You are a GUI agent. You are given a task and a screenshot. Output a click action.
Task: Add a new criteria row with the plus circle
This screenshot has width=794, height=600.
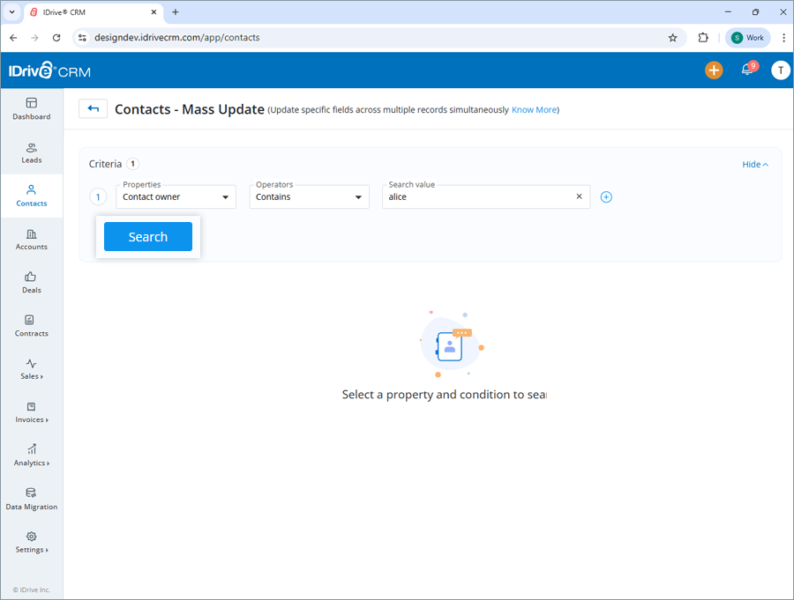tap(606, 196)
